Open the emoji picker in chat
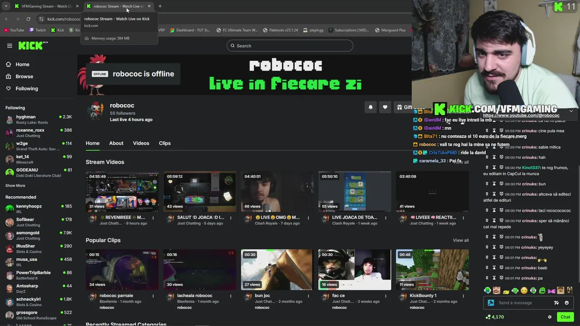This screenshot has height=326, width=580. (x=566, y=303)
